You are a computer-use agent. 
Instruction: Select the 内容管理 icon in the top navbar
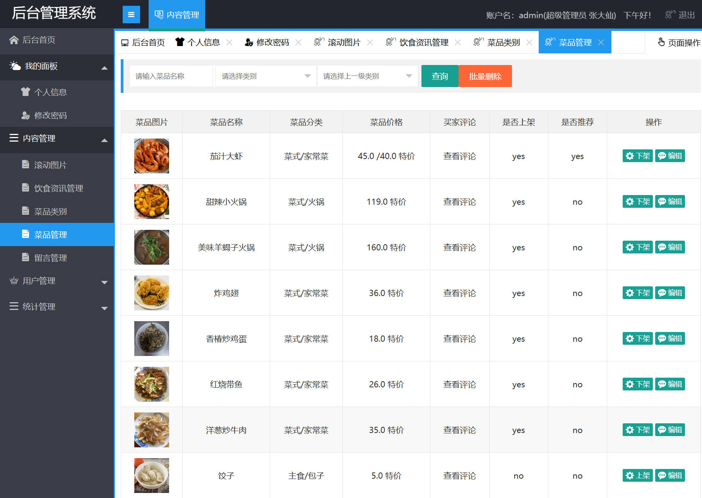(x=159, y=14)
